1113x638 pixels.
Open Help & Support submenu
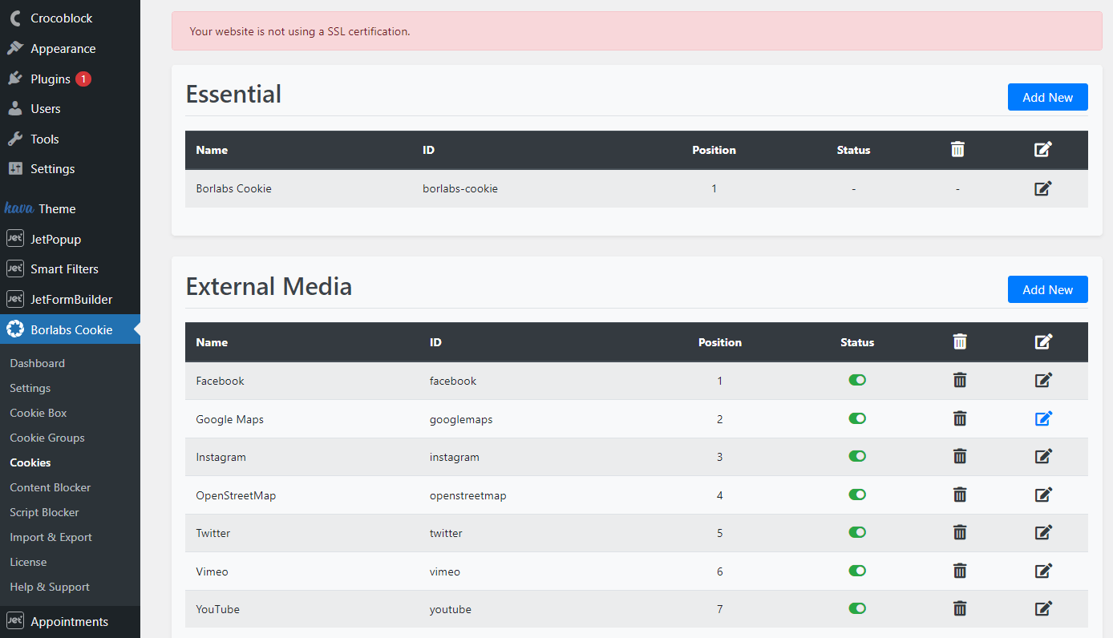(x=49, y=587)
